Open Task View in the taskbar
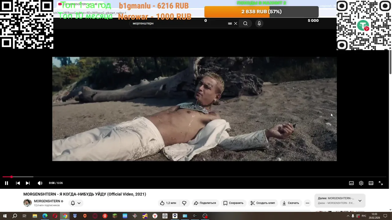The width and height of the screenshot is (392, 220). 24,216
